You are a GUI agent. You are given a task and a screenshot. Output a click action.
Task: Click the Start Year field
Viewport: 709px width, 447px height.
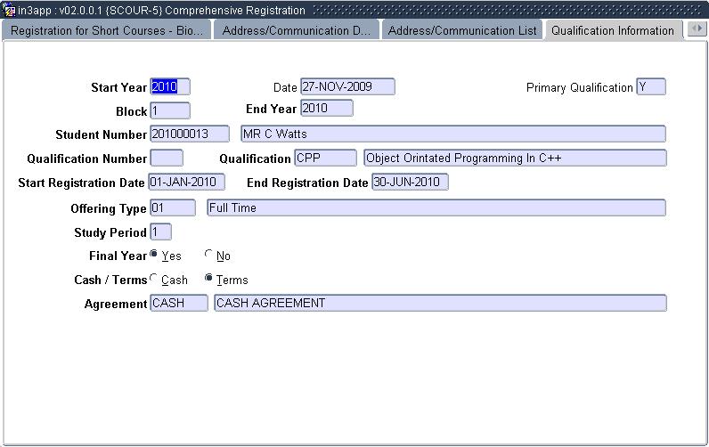pos(170,86)
